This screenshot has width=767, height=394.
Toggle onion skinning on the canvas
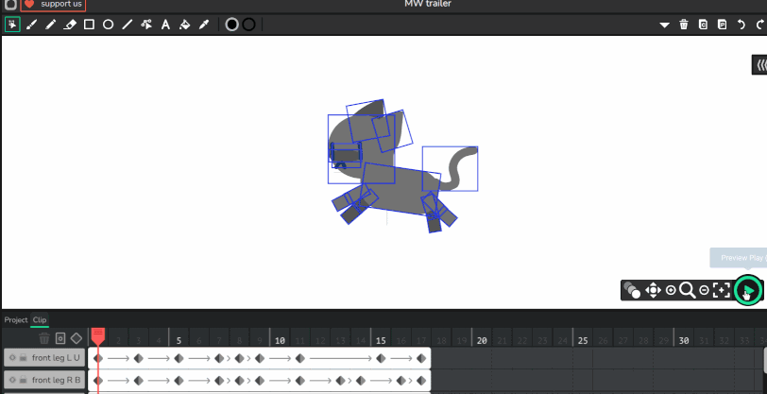[x=632, y=291]
